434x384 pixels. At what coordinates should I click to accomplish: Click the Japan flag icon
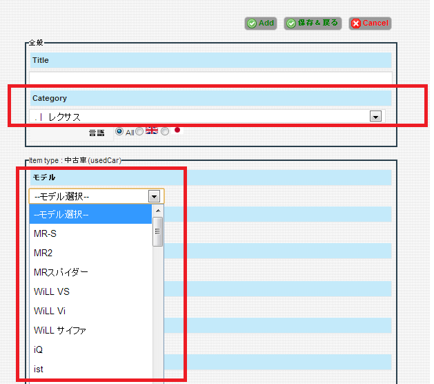coord(177,130)
